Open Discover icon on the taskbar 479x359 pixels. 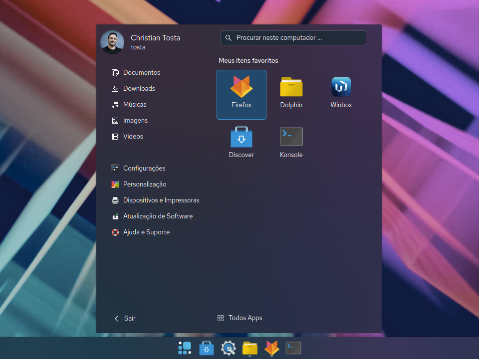pos(207,348)
